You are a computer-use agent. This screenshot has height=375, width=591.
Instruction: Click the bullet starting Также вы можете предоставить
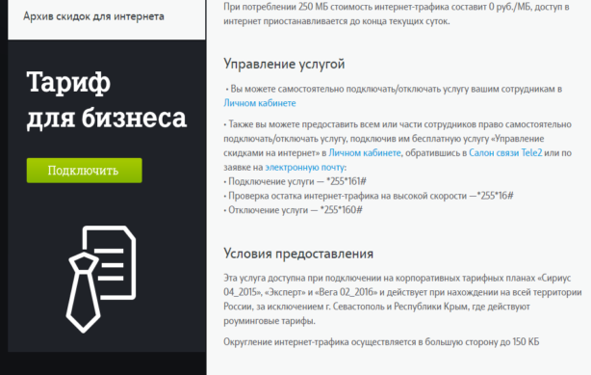click(x=398, y=146)
